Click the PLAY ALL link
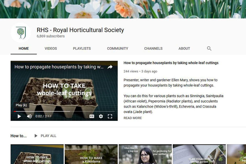The width and height of the screenshot is (246, 164). [48, 136]
